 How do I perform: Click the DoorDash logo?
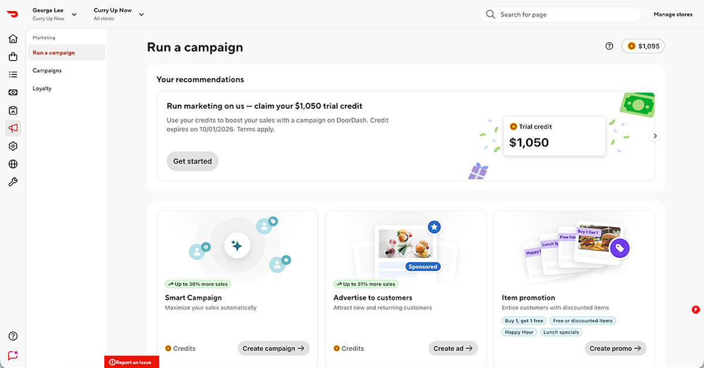click(12, 13)
